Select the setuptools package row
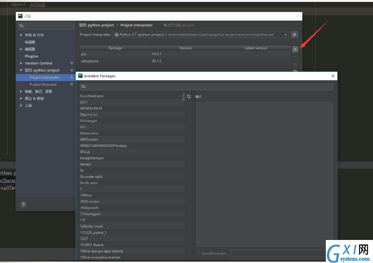 click(186, 61)
